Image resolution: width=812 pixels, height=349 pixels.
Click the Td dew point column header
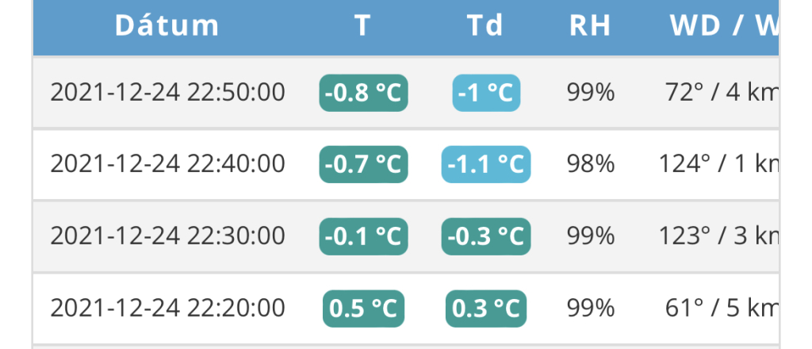pos(485,26)
